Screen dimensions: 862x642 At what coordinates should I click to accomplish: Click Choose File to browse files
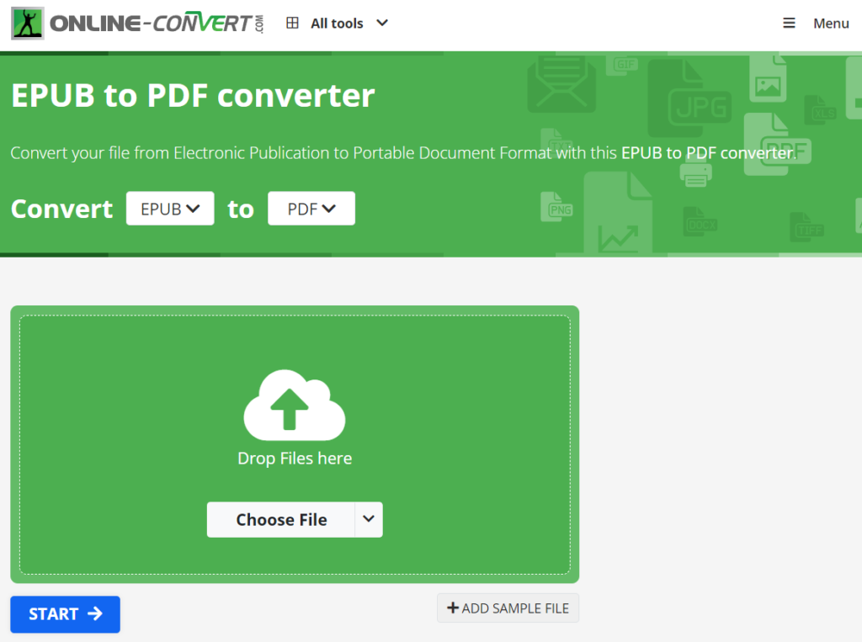click(x=281, y=519)
